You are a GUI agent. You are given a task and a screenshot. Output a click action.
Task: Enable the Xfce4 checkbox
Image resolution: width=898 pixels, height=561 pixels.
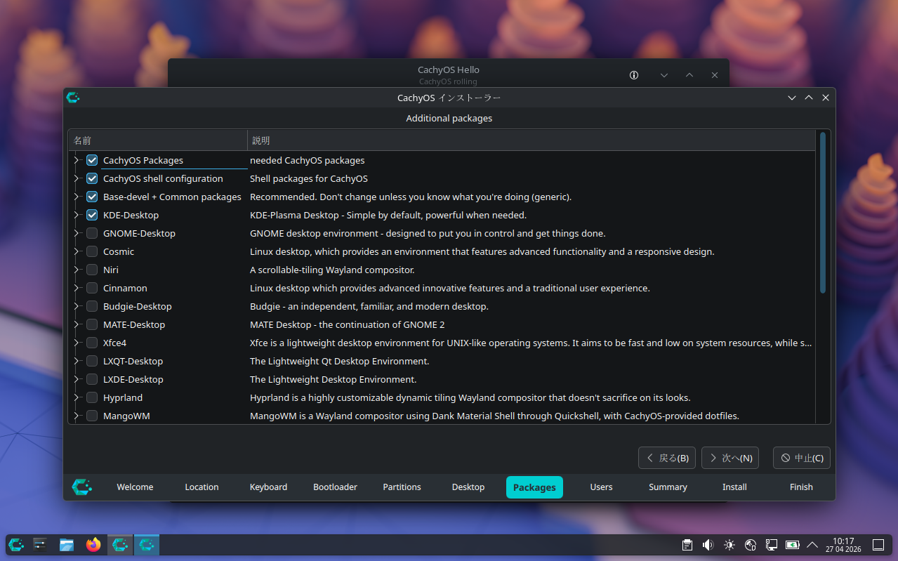[x=92, y=343]
